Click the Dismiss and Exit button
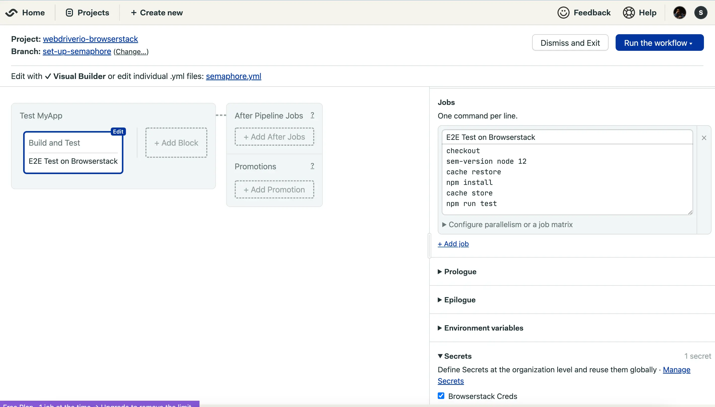The height and width of the screenshot is (407, 715). pyautogui.click(x=570, y=43)
